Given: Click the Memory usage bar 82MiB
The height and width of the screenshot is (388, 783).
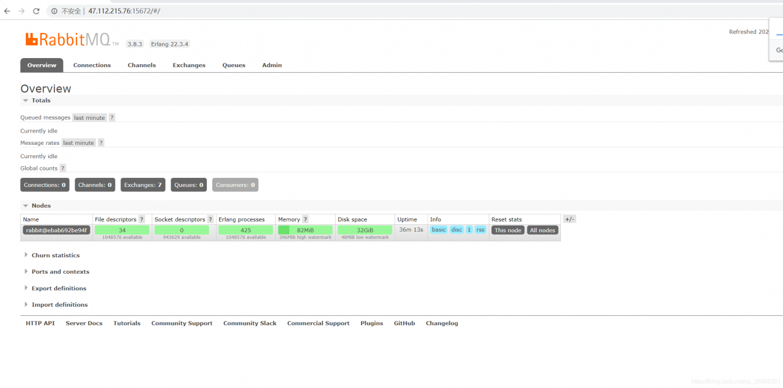Looking at the screenshot, I should click(305, 230).
